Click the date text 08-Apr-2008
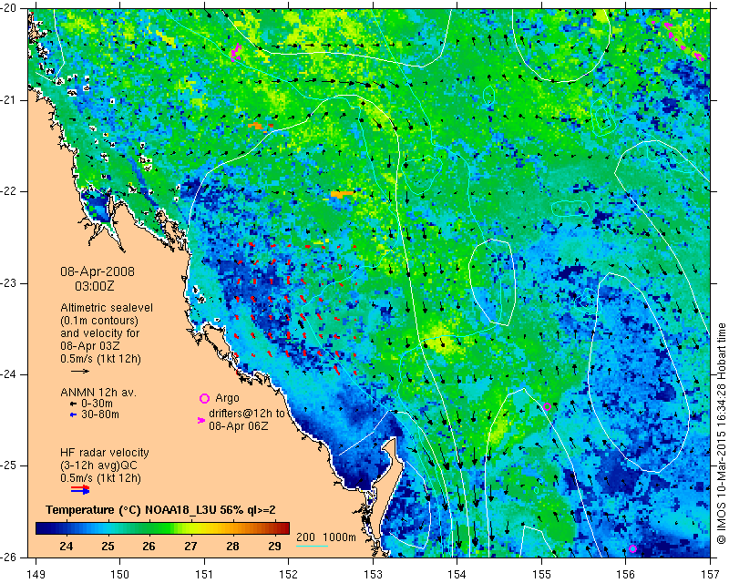729x583 pixels. point(98,271)
